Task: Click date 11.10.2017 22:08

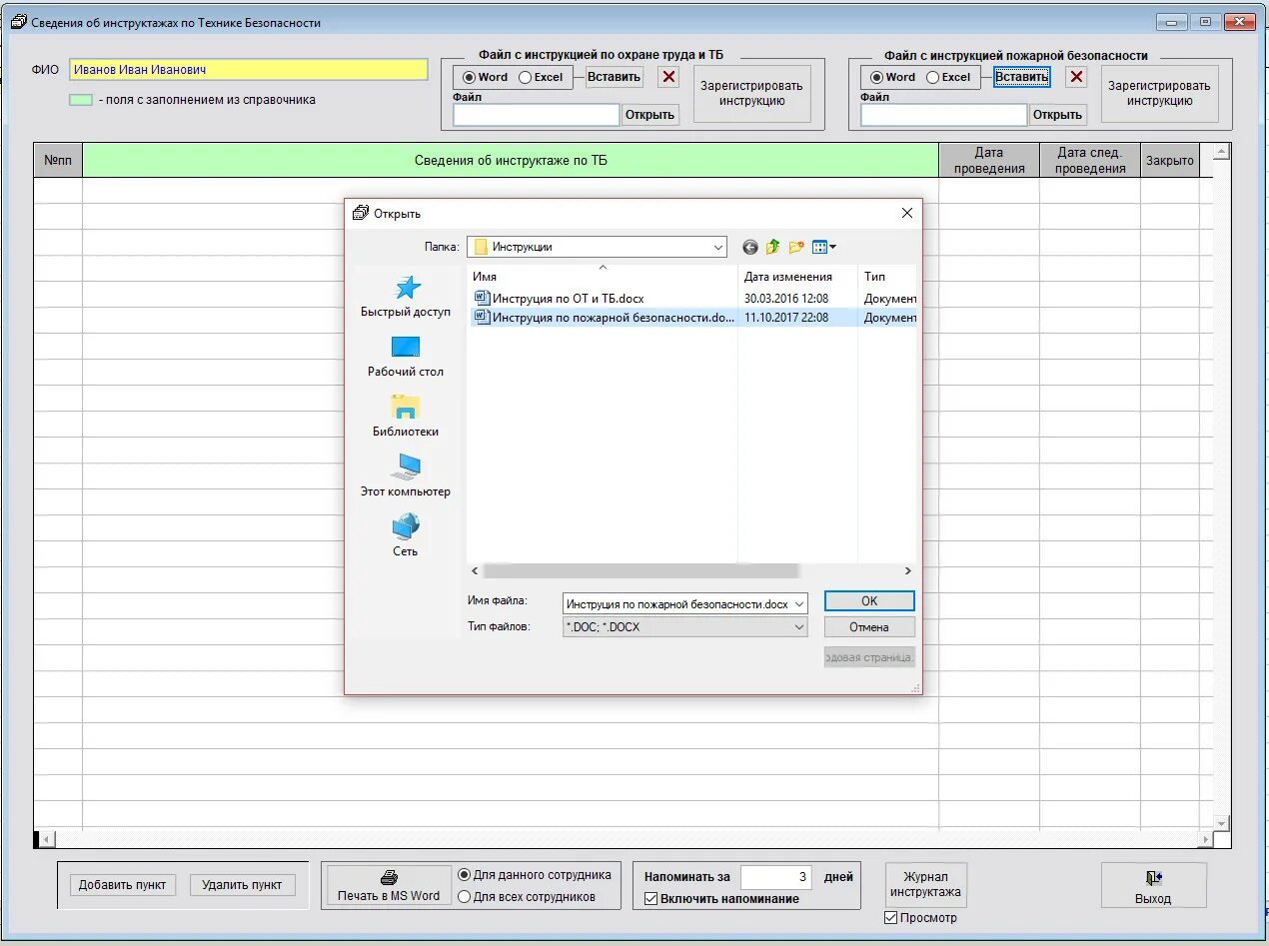Action: pyautogui.click(x=786, y=318)
